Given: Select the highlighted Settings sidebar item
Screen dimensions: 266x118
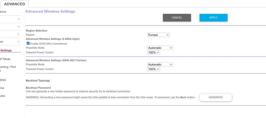Looking at the screenshot, I should click(x=6, y=50).
